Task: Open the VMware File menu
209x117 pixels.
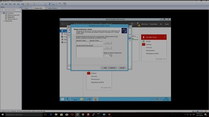Action: pos(2,4)
